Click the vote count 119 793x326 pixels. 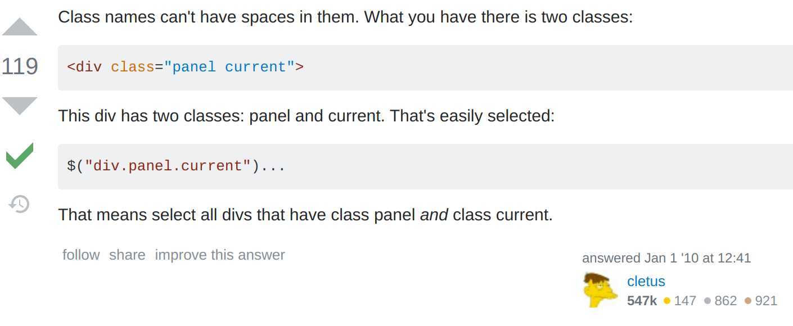[x=20, y=66]
